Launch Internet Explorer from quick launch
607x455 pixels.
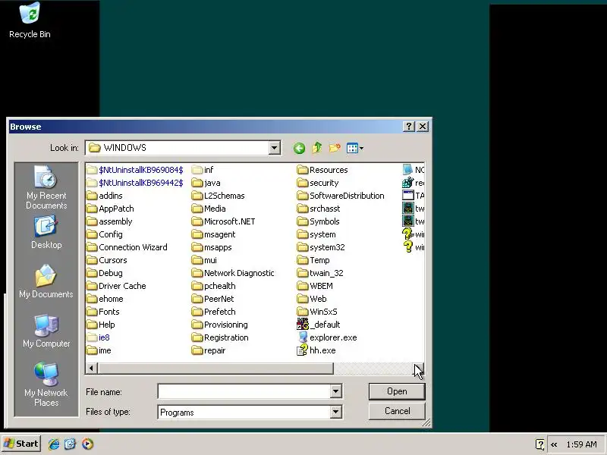click(x=53, y=444)
